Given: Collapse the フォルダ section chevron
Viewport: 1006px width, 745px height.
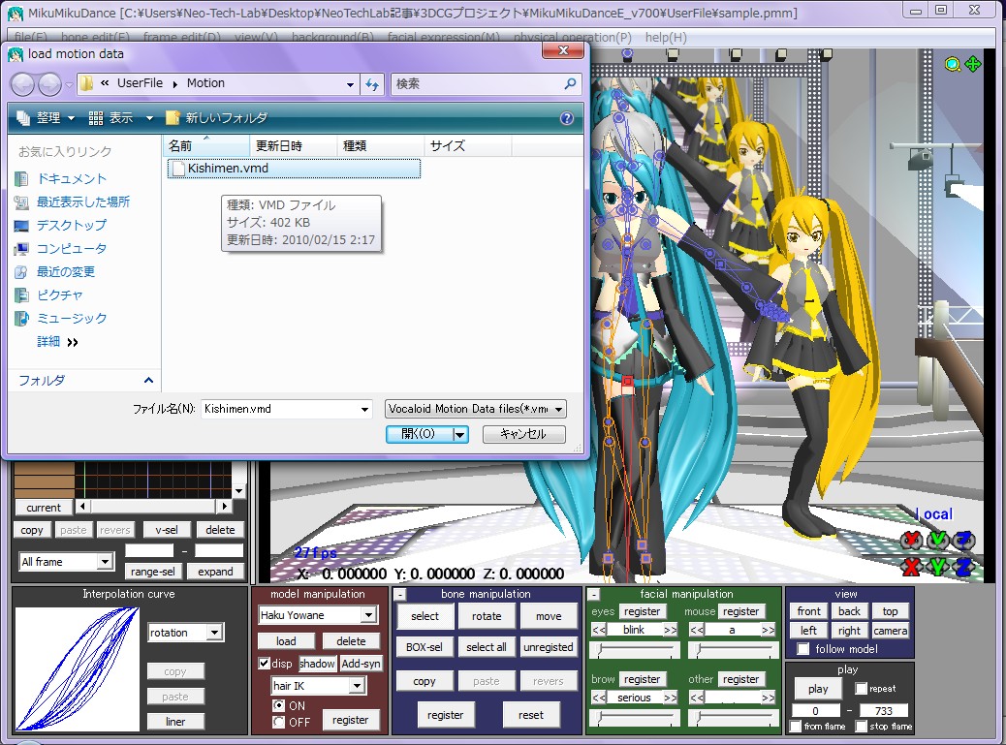Looking at the screenshot, I should click(x=148, y=380).
